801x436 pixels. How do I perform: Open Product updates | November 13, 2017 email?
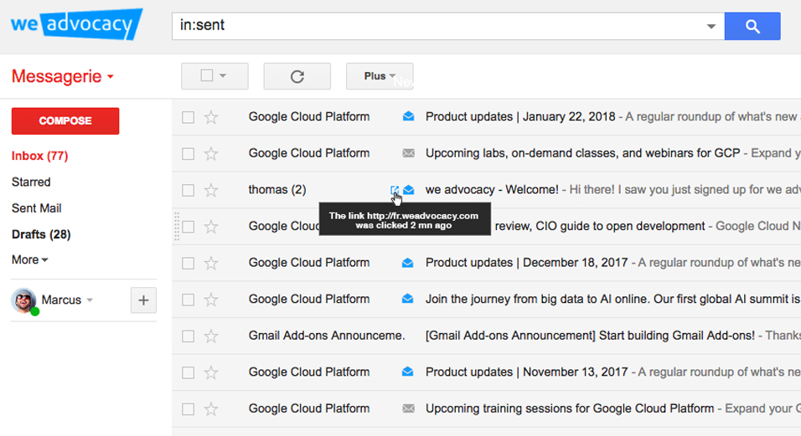[x=526, y=372]
